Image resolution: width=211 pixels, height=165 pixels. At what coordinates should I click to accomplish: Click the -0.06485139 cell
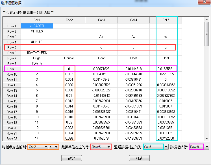pyautogui.click(x=133, y=96)
